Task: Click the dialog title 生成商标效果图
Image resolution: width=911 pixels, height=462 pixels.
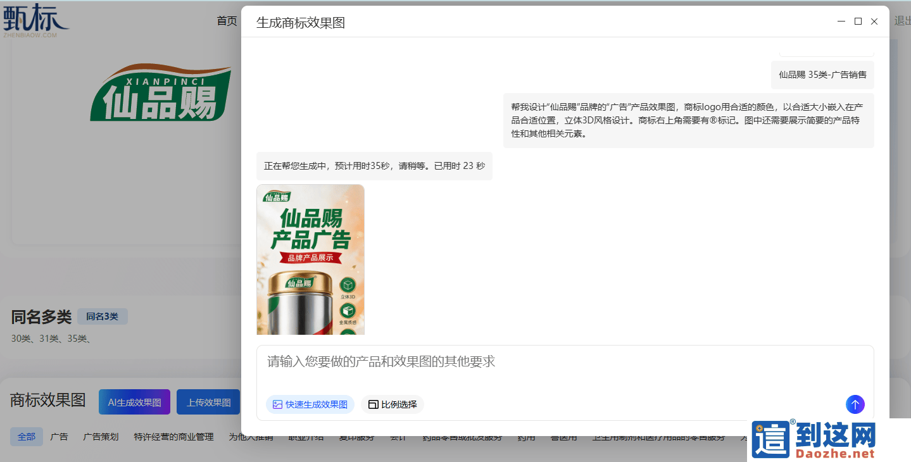Action: tap(301, 23)
